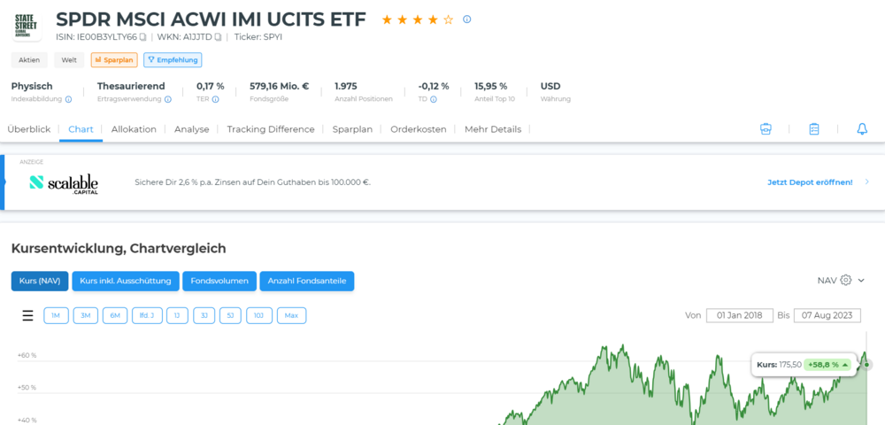Set chart range to 1M

point(55,315)
